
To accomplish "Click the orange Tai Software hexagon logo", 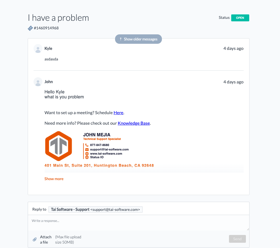I will [x=58, y=146].
